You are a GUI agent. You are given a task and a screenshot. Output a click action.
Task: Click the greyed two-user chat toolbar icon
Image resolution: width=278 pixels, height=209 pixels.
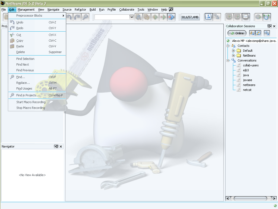pos(217,17)
